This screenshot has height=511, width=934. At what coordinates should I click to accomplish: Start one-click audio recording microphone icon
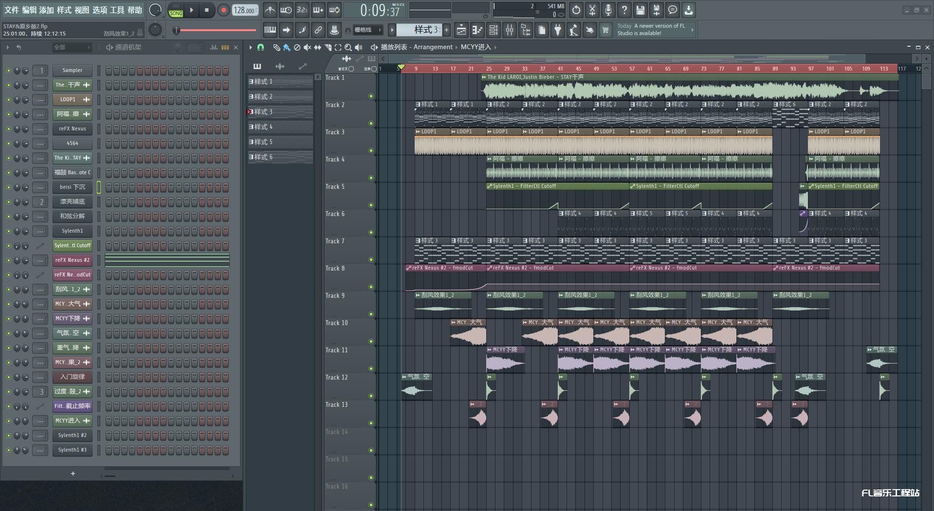coord(608,10)
